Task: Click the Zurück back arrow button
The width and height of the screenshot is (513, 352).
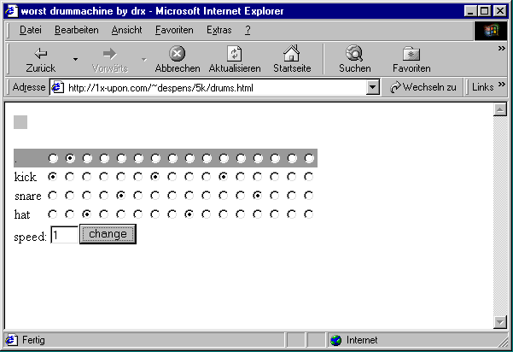Action: coord(41,60)
